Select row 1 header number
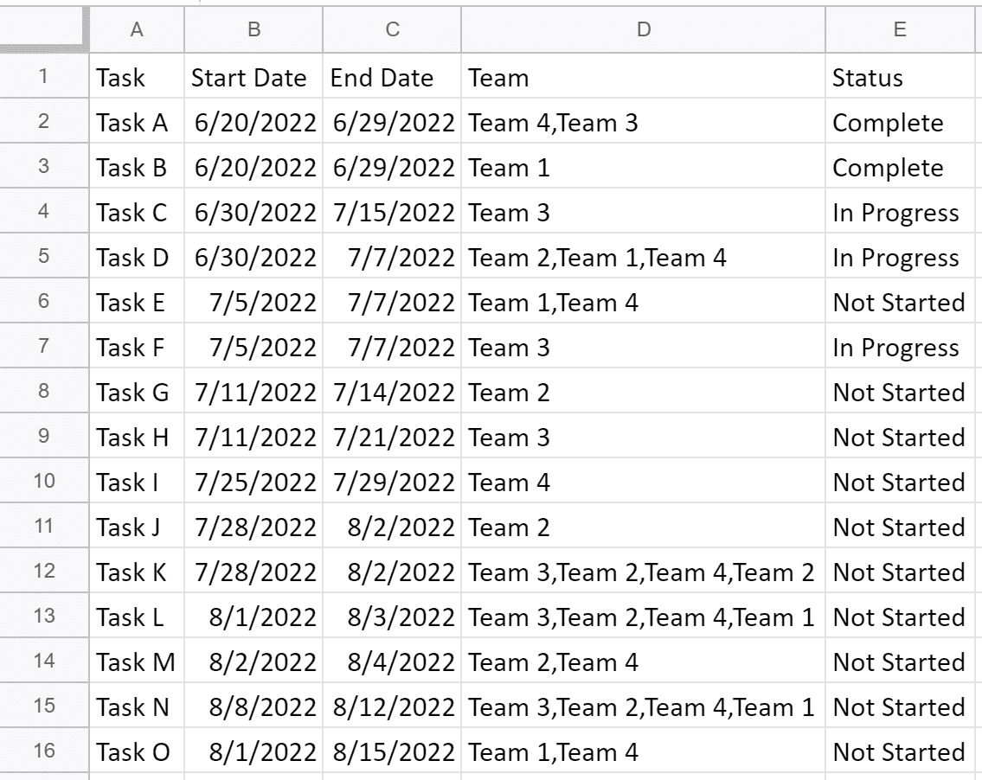The height and width of the screenshot is (780, 982). (43, 78)
